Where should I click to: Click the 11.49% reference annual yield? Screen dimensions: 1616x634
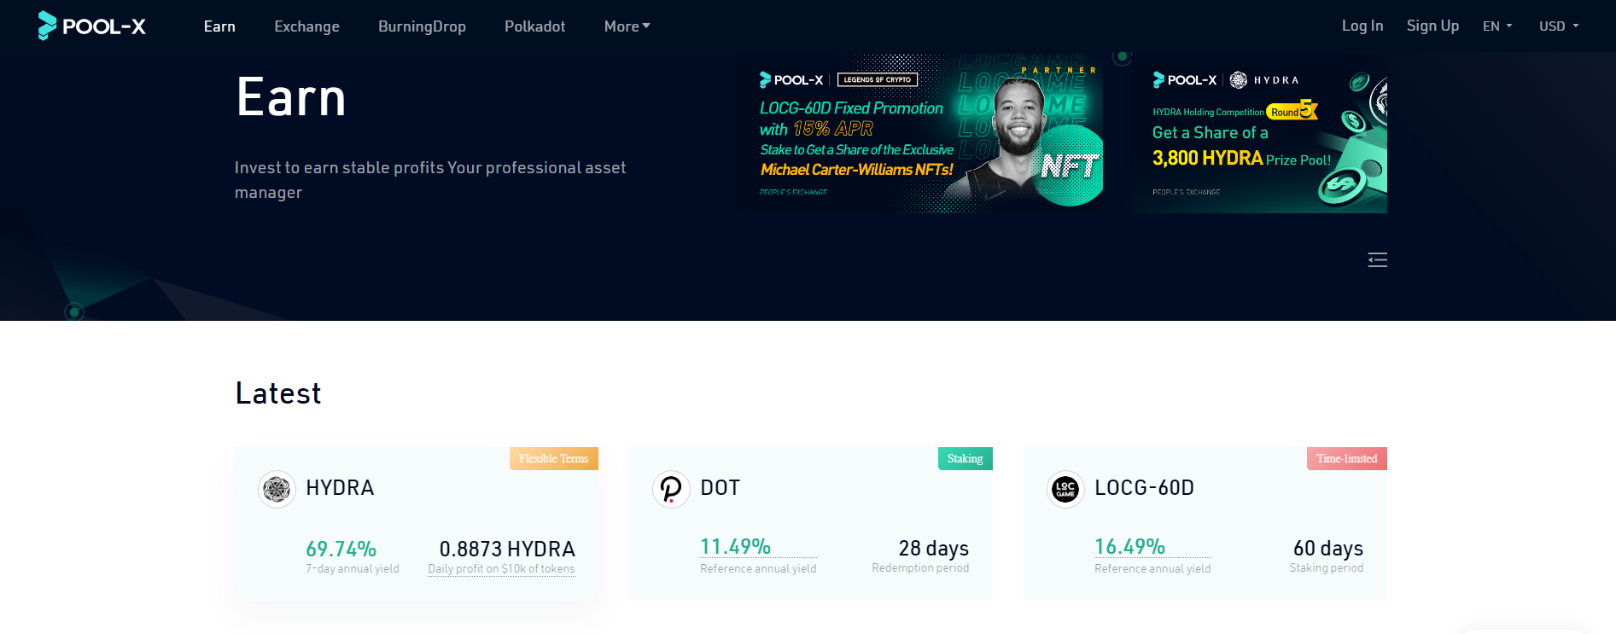coord(735,546)
